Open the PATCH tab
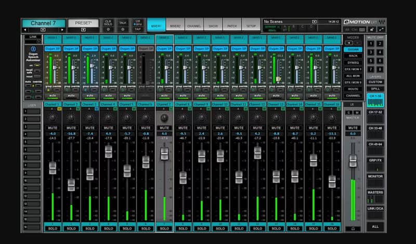This screenshot has width=416, height=244. coord(232,25)
